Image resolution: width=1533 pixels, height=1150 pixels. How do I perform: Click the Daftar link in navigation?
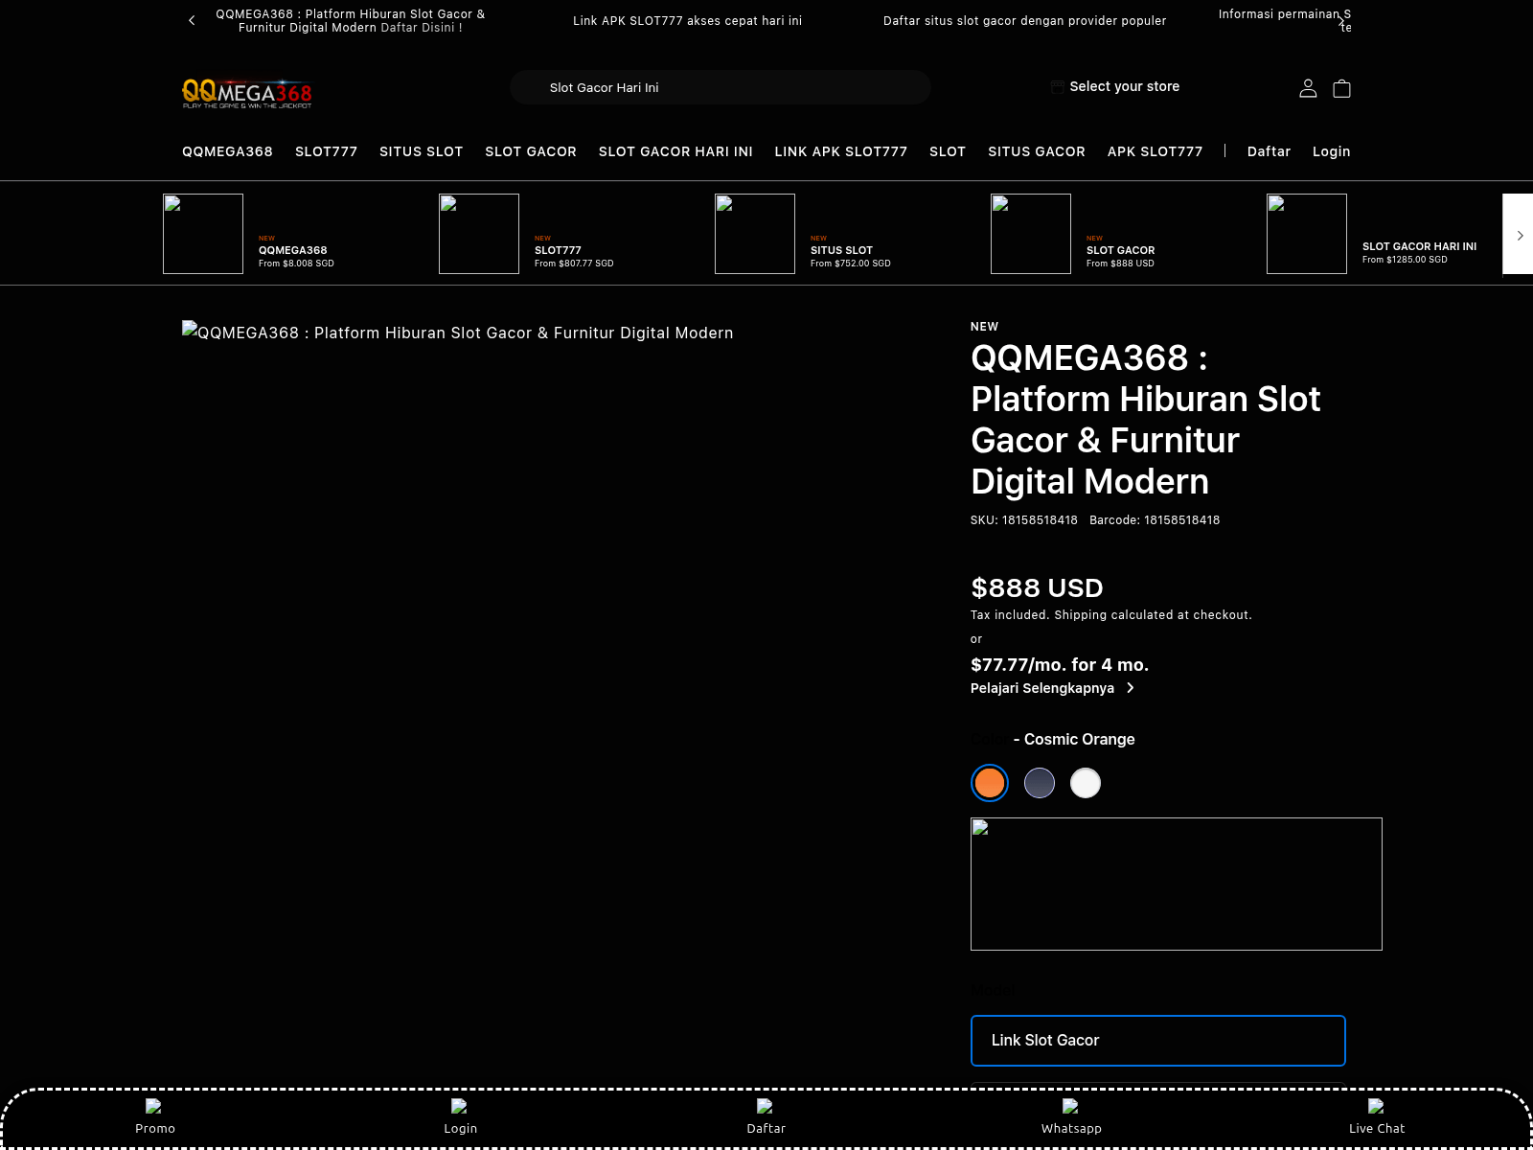click(1269, 151)
